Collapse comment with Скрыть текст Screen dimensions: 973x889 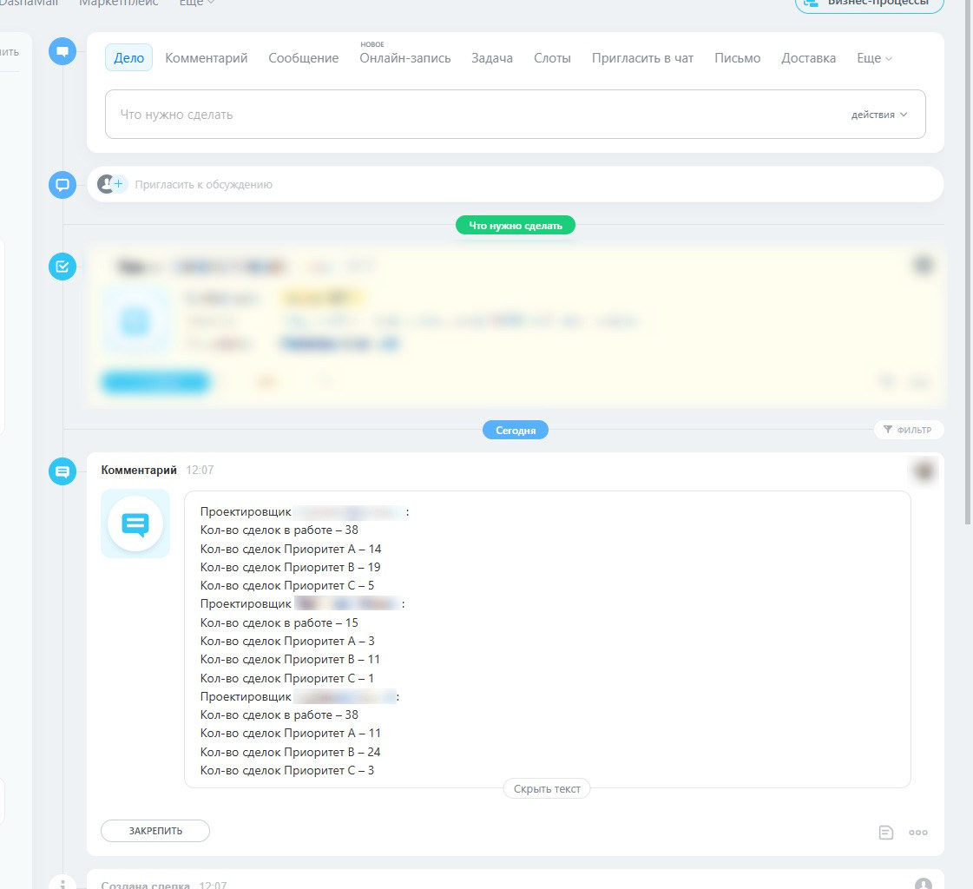click(x=547, y=788)
